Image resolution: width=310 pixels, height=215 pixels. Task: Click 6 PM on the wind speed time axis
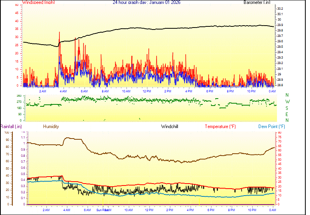210,91
